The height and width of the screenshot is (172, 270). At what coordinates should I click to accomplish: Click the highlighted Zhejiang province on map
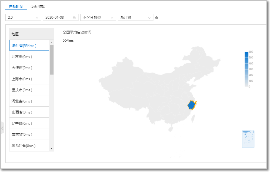[192, 105]
